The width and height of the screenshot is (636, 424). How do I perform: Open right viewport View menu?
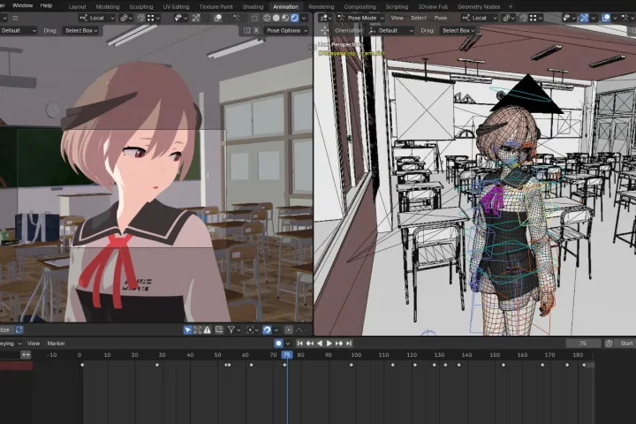coord(397,18)
